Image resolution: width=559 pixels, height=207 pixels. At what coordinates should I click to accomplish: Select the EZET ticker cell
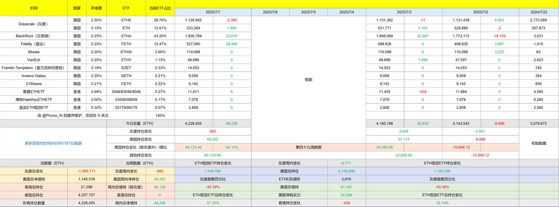(x=126, y=68)
